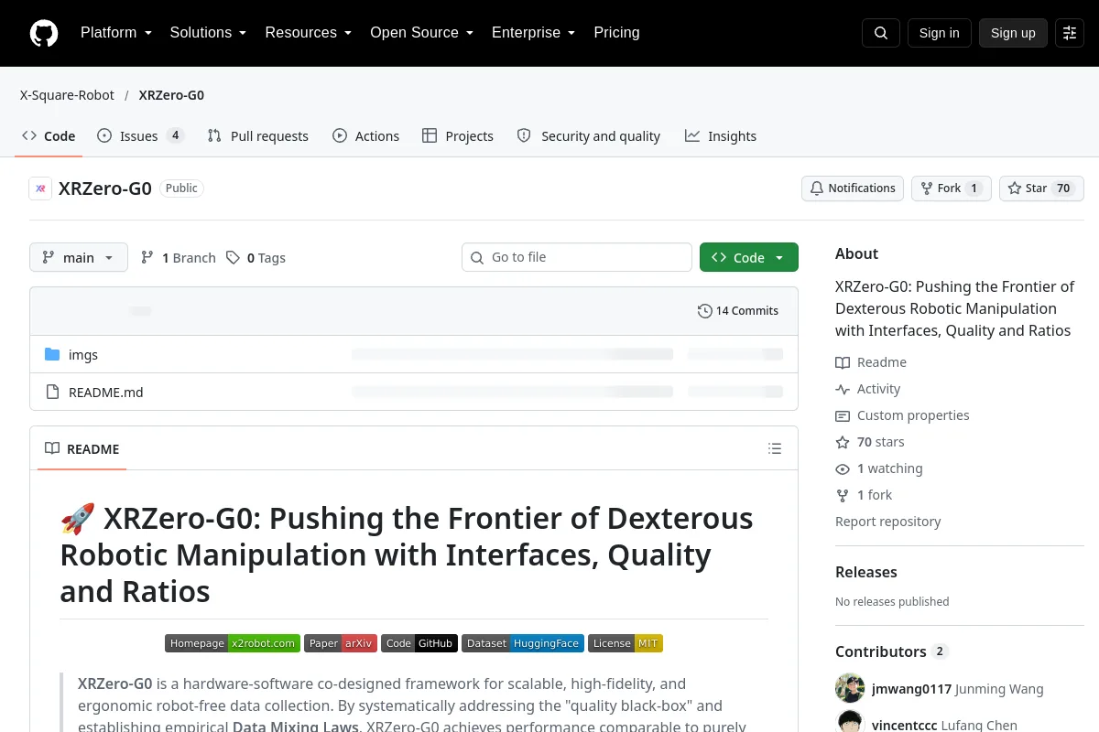Open XRZero-G0 breadcrumb link
Image resolution: width=1099 pixels, height=732 pixels.
pyautogui.click(x=171, y=95)
